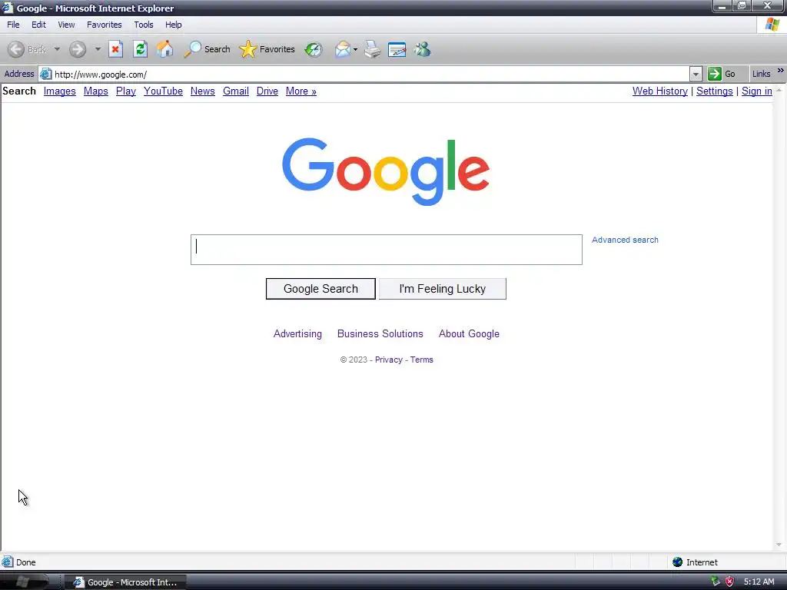Viewport: 787px width, 590px height.
Task: Open the Start button on the taskbar
Action: point(23,582)
